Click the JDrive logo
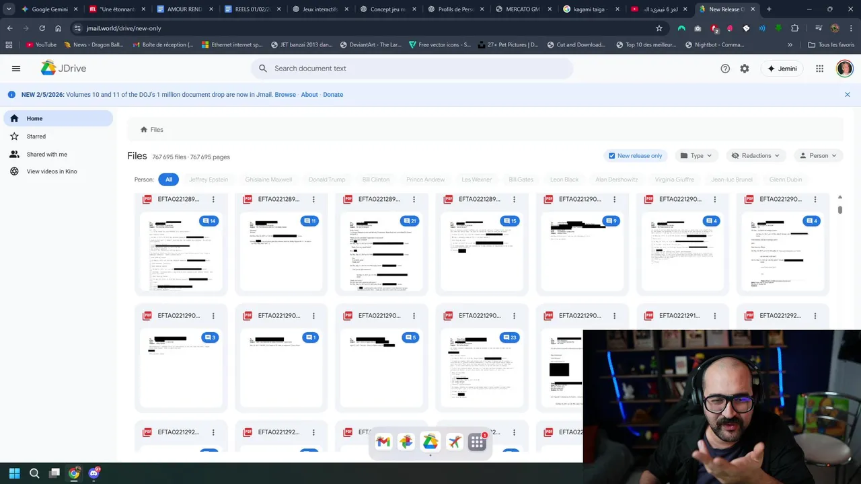861x484 pixels. 63,68
